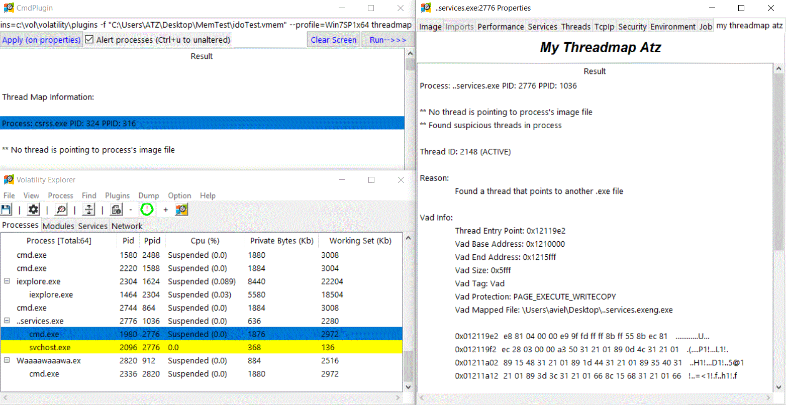Collapse the iexplore.exe process tree entry

point(7,281)
